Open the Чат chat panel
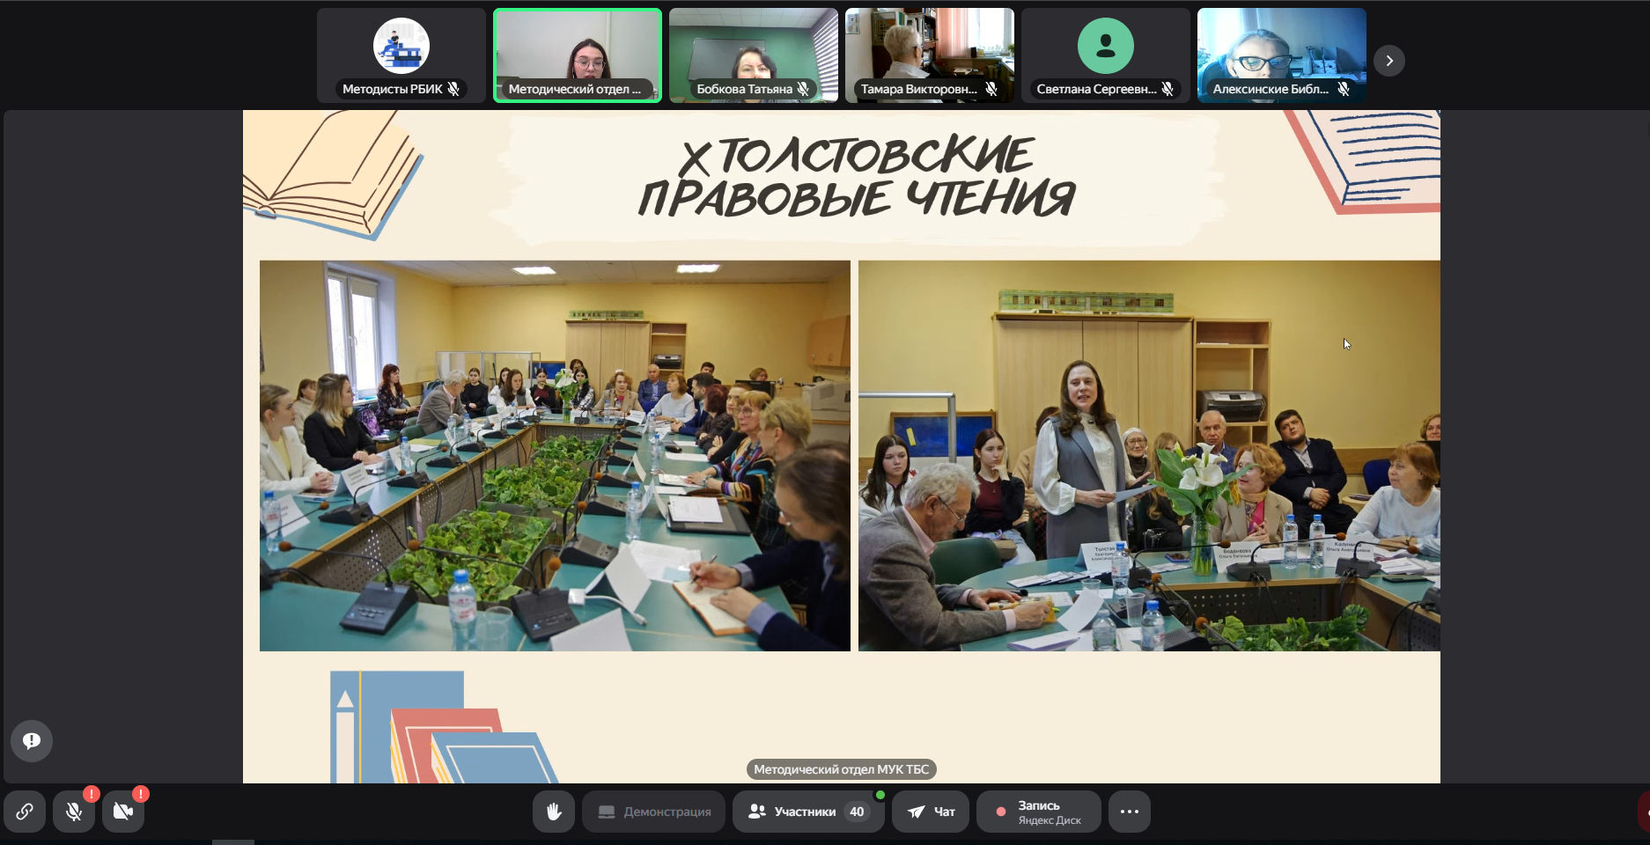Image resolution: width=1650 pixels, height=845 pixels. 931,812
